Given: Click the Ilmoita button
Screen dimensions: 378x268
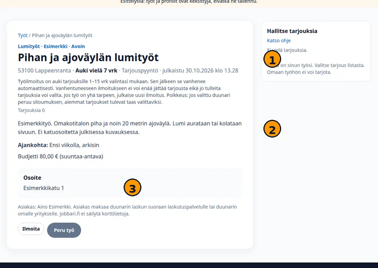Looking at the screenshot, I should click(31, 229).
